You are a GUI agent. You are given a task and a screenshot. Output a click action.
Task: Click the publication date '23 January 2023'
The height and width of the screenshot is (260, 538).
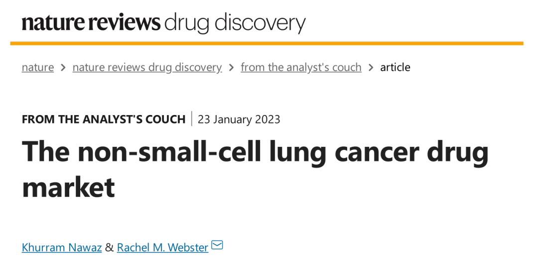coord(239,120)
